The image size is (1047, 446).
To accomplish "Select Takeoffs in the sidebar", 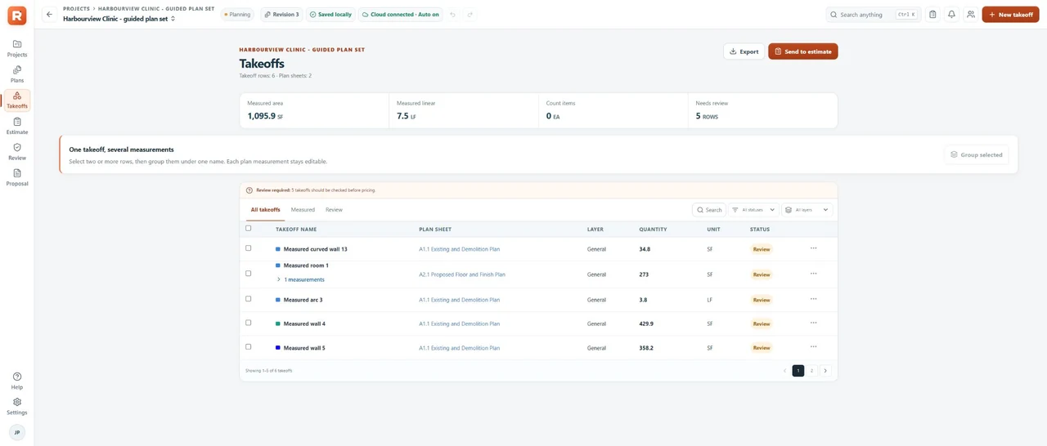I will [17, 100].
